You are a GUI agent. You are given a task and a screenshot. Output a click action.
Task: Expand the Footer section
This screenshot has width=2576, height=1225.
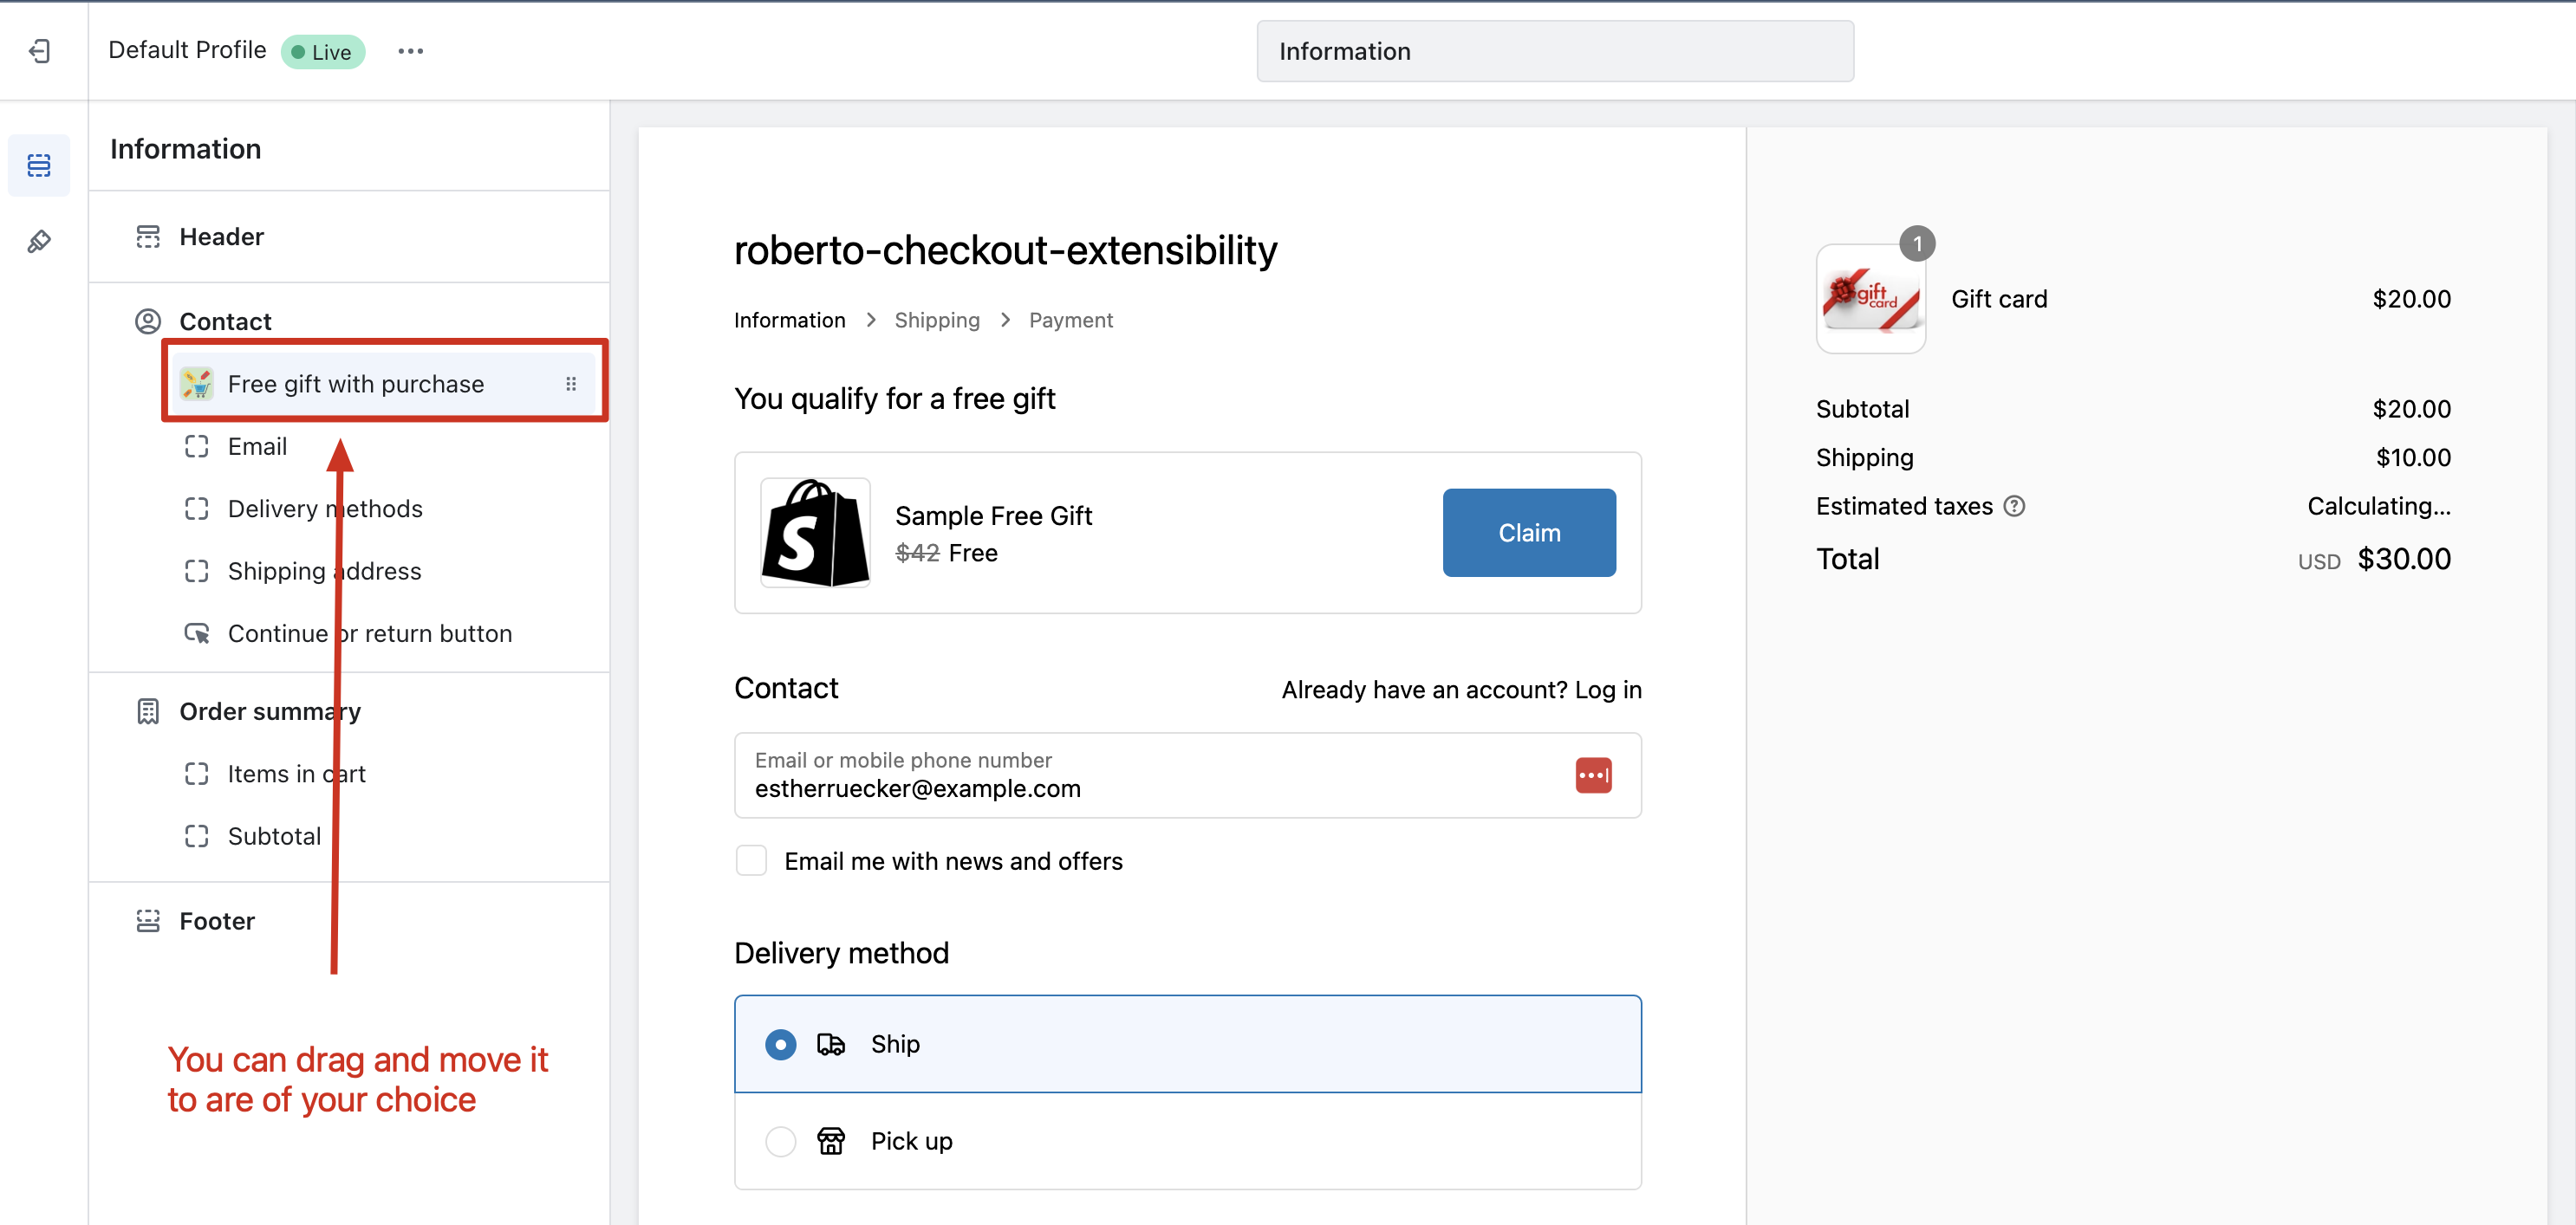(x=217, y=920)
